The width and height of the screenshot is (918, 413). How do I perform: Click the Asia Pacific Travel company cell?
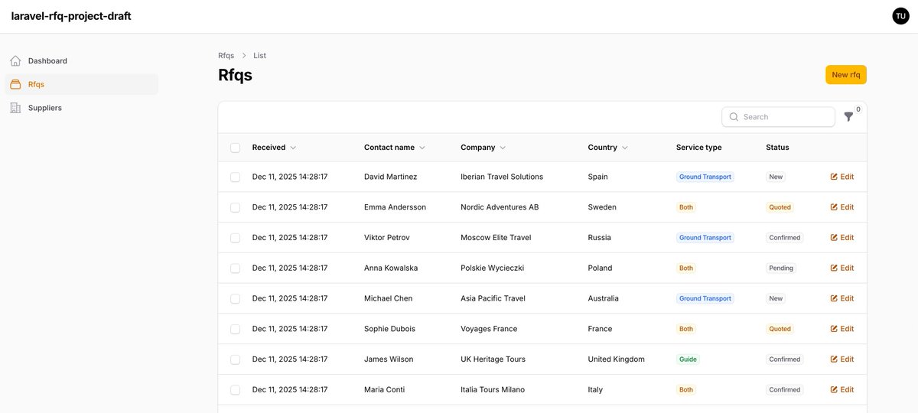click(x=493, y=299)
